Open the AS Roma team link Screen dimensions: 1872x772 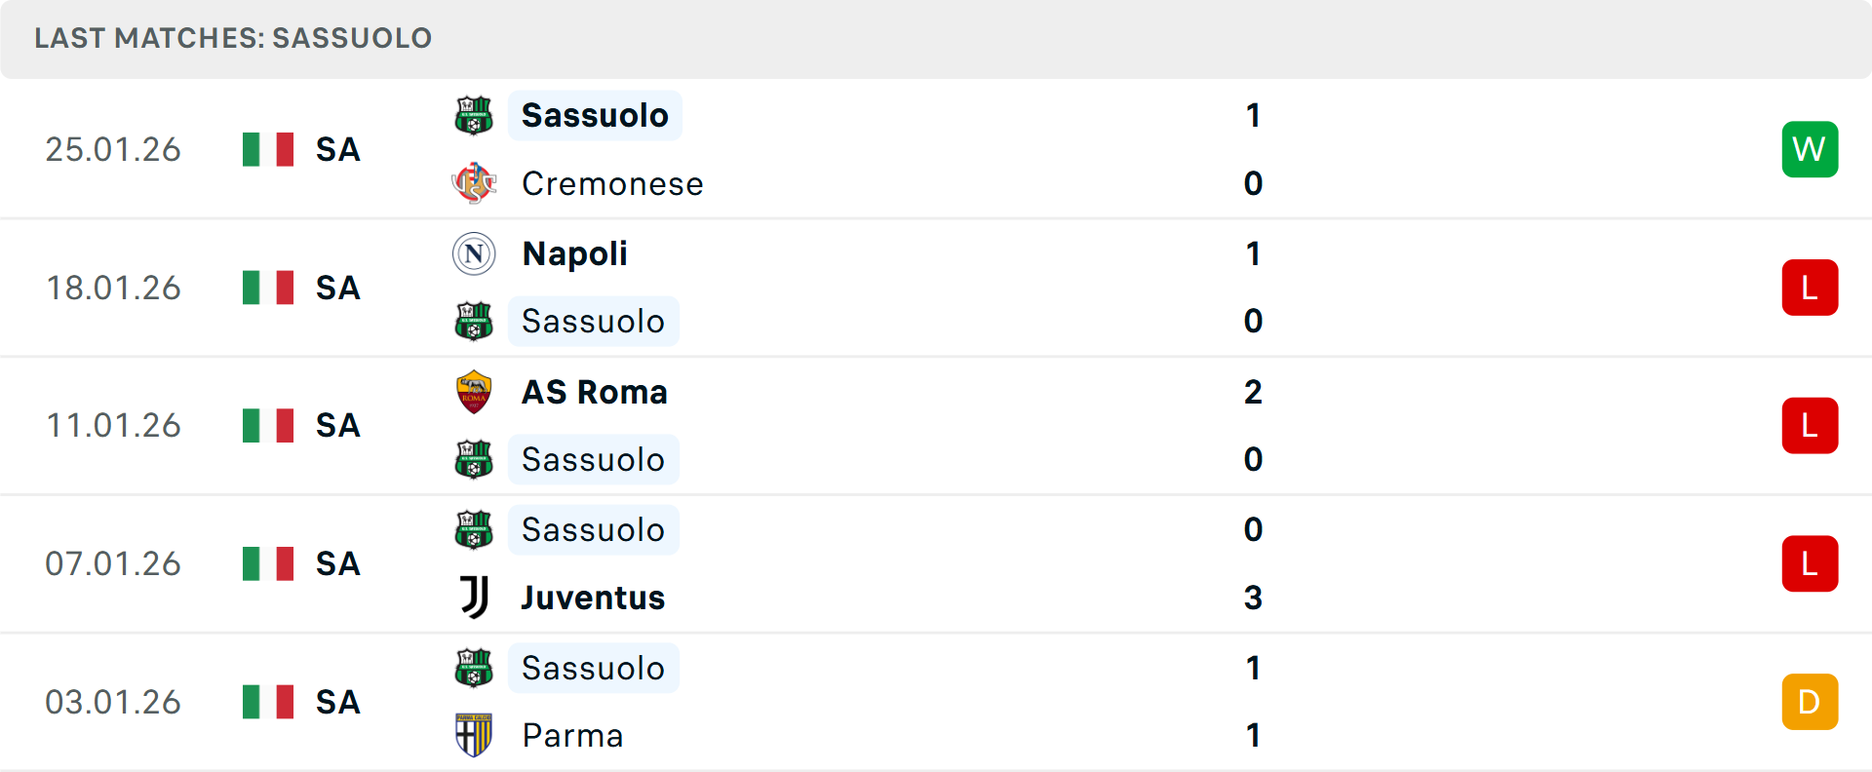point(595,392)
